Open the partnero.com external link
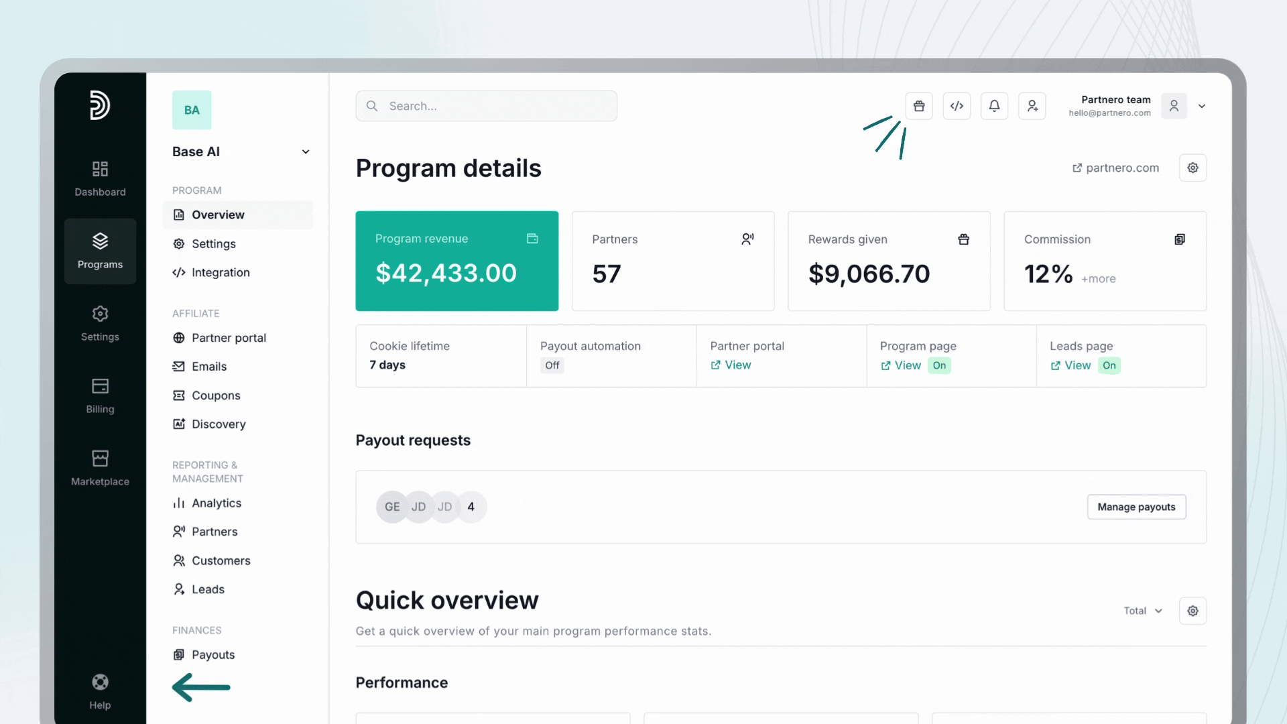This screenshot has height=724, width=1287. coord(1115,168)
